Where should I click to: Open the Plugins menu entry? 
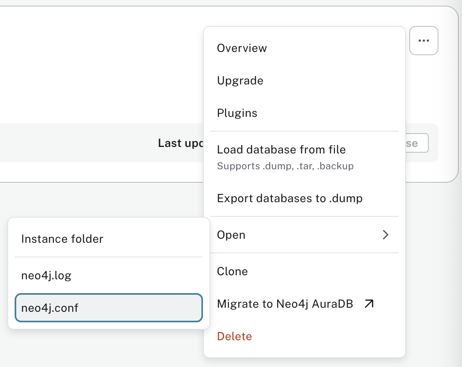[237, 113]
